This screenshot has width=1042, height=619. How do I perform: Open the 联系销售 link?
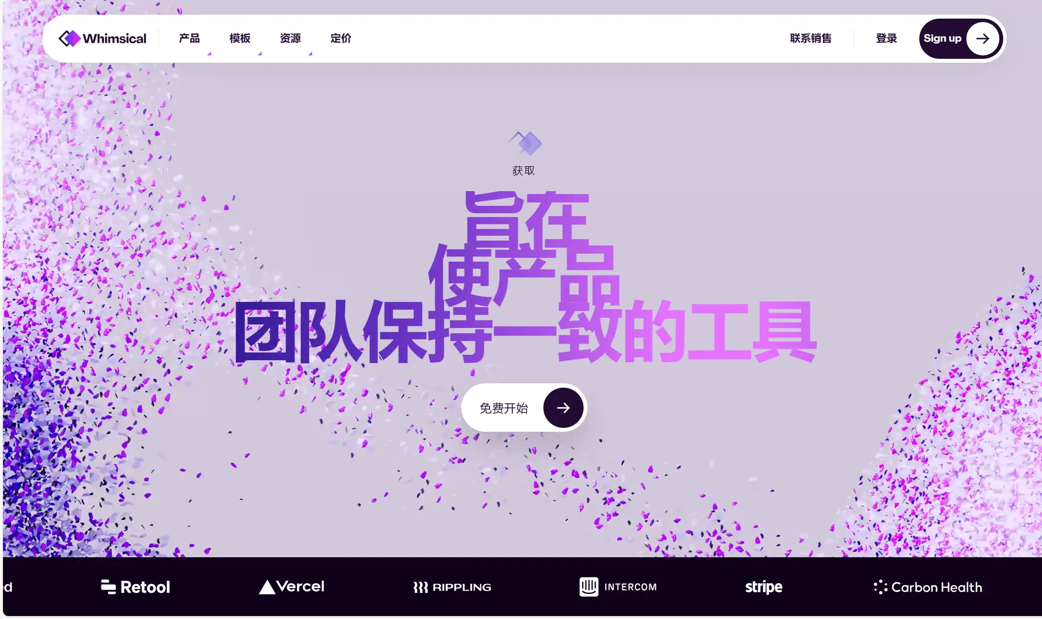click(x=811, y=38)
